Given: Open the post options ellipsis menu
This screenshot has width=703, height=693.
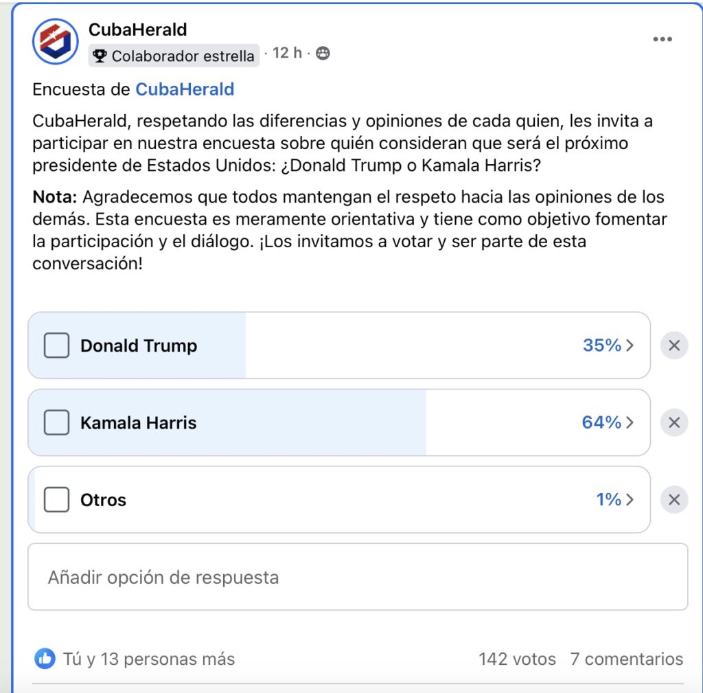Looking at the screenshot, I should (662, 39).
